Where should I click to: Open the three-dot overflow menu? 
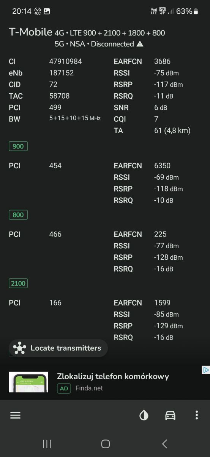[196, 415]
